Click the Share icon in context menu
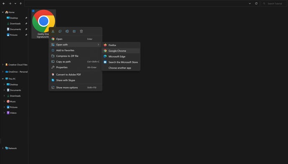 [x=74, y=31]
